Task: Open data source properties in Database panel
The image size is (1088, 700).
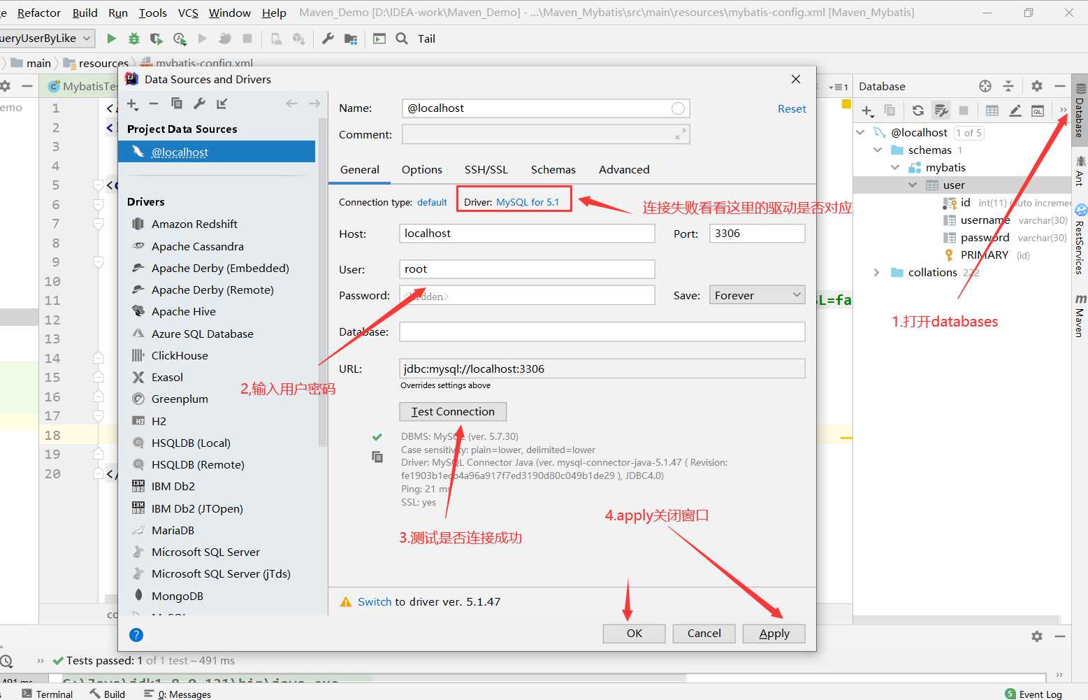Action: 941,110
